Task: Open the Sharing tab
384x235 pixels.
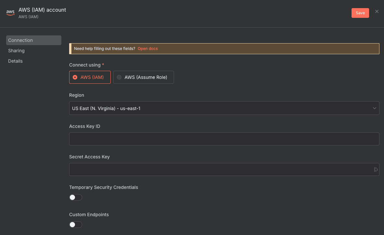Action: click(x=17, y=51)
